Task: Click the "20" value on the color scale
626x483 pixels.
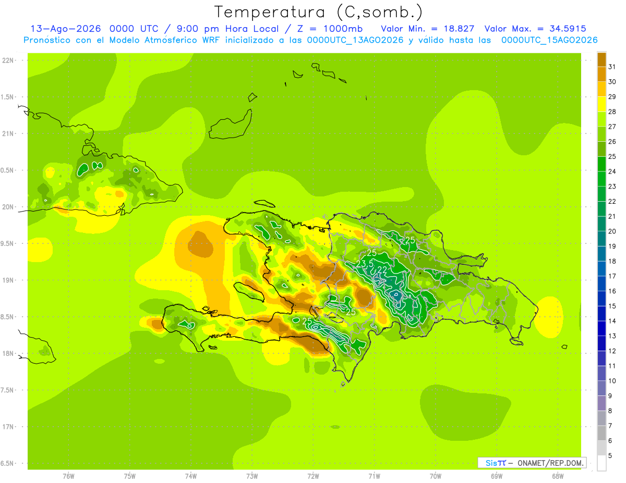Action: point(612,231)
